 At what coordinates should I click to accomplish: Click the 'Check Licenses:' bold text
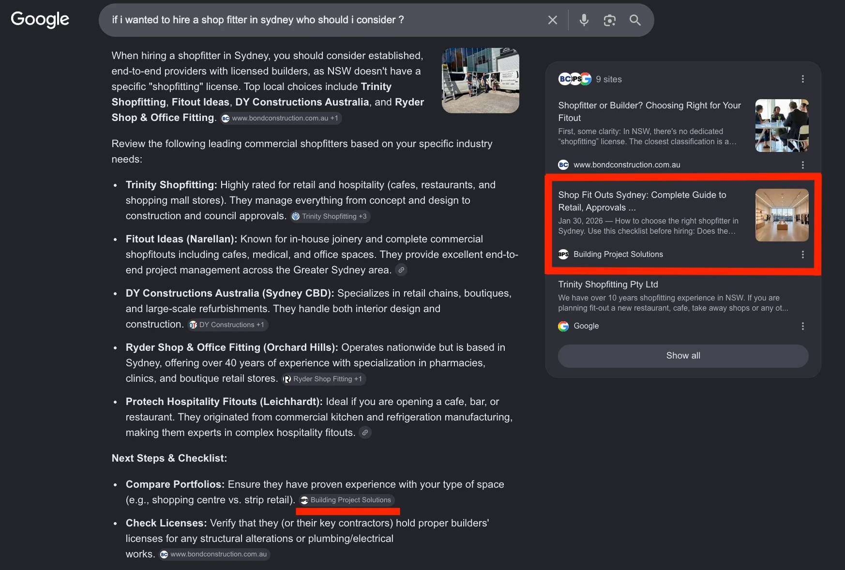(166, 523)
